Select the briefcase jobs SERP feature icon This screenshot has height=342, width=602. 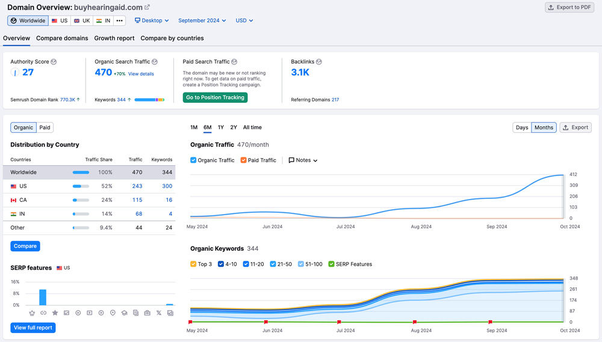pos(147,313)
